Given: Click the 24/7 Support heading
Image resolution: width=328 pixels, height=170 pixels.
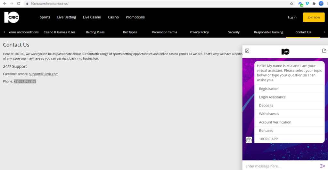Looking at the screenshot, I should (x=15, y=67).
